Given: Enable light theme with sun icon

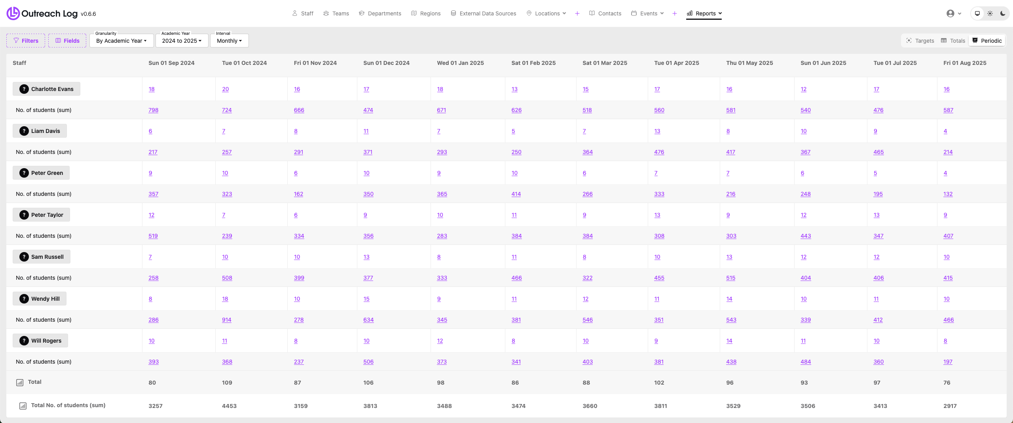Looking at the screenshot, I should pos(990,13).
